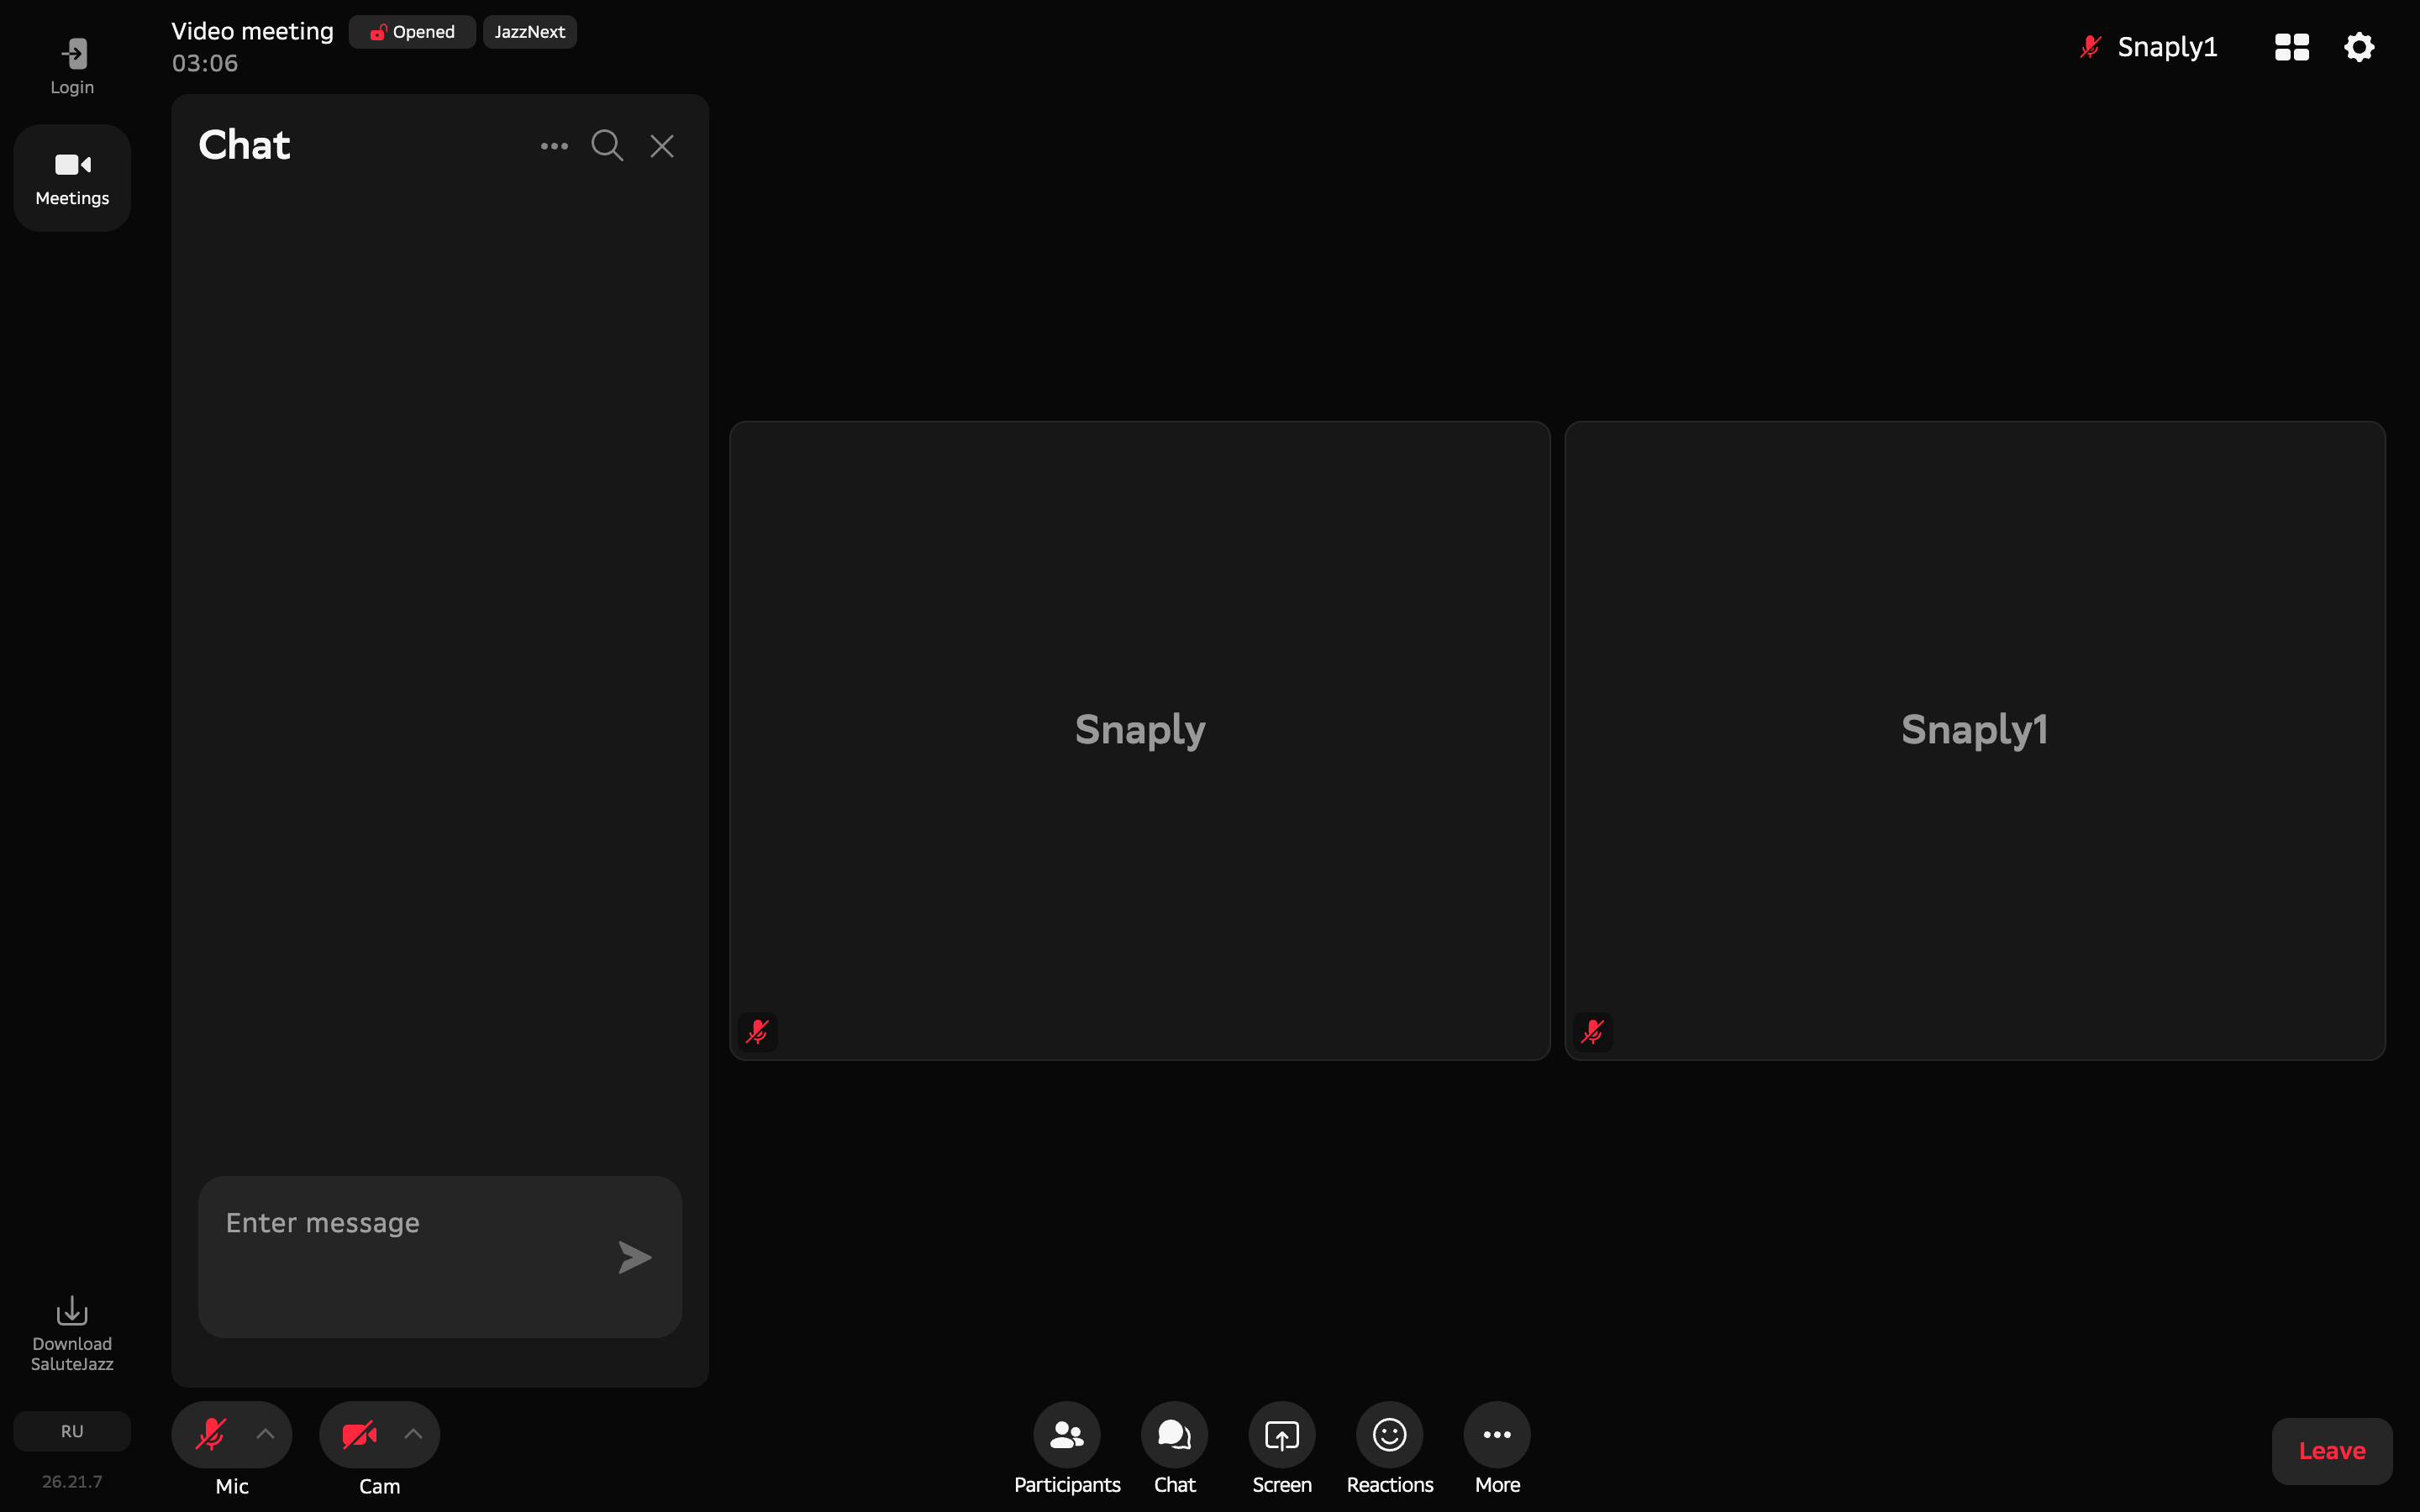This screenshot has width=2420, height=1512.
Task: Expand camera options chevron
Action: pyautogui.click(x=413, y=1434)
